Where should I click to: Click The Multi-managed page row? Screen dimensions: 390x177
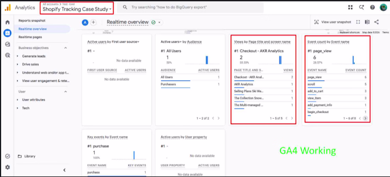[x=263, y=105]
